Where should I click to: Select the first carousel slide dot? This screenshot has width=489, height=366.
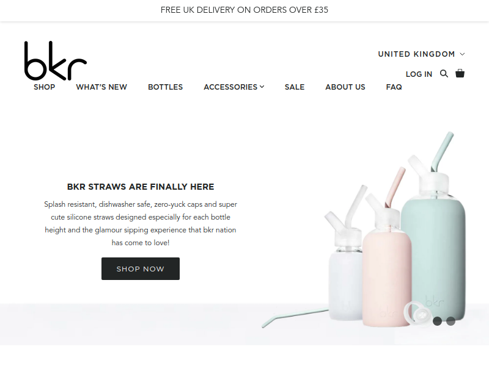[437, 321]
